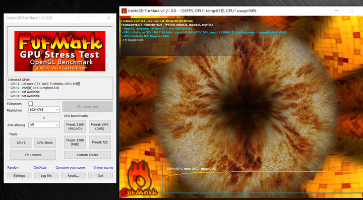The image size is (363, 200).
Task: Minimize the FurMark 1.21.0.0 settings window
Action: 79,18
